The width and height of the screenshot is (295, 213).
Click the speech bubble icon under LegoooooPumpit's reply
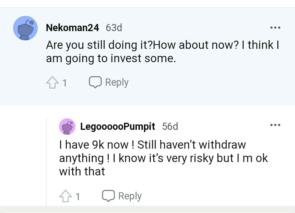point(108,196)
